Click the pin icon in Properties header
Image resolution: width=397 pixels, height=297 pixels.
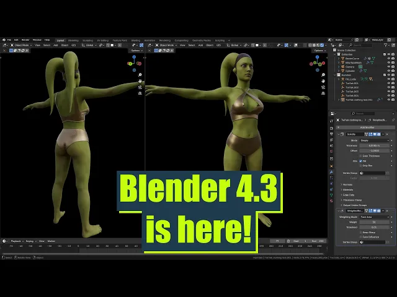(393, 120)
